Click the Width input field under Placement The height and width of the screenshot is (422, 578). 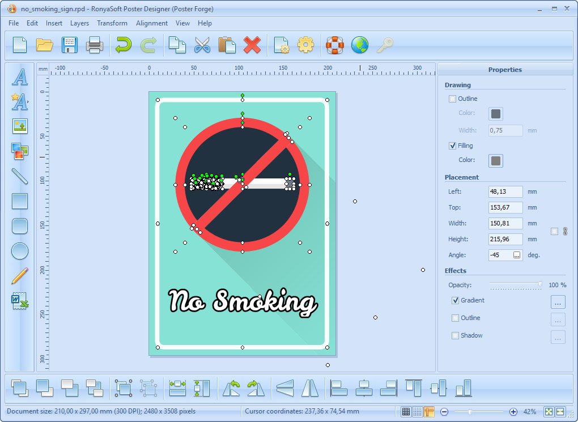tap(505, 223)
